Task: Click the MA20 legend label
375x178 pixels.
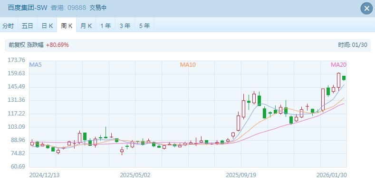Action: tap(339, 64)
